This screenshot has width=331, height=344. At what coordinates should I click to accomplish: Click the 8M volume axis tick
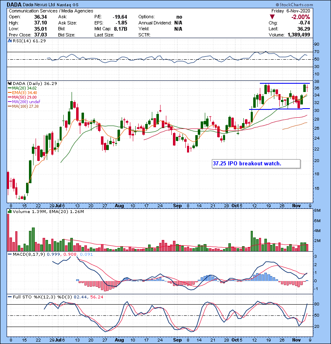[318, 211]
